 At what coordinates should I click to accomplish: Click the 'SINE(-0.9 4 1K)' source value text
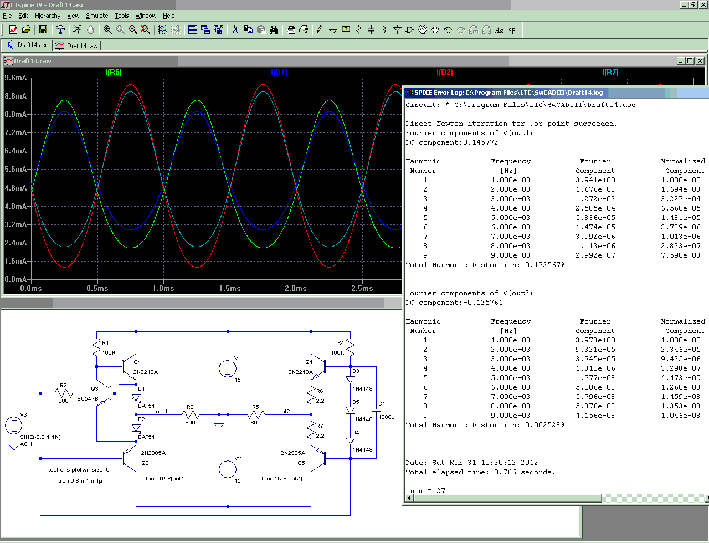(40, 437)
